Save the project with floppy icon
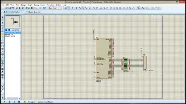The image size is (186, 104). pyautogui.click(x=10, y=8)
